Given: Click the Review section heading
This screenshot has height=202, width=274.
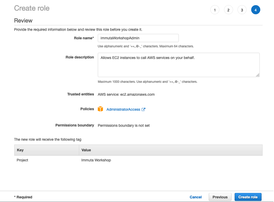Looking at the screenshot, I should pos(23,20).
